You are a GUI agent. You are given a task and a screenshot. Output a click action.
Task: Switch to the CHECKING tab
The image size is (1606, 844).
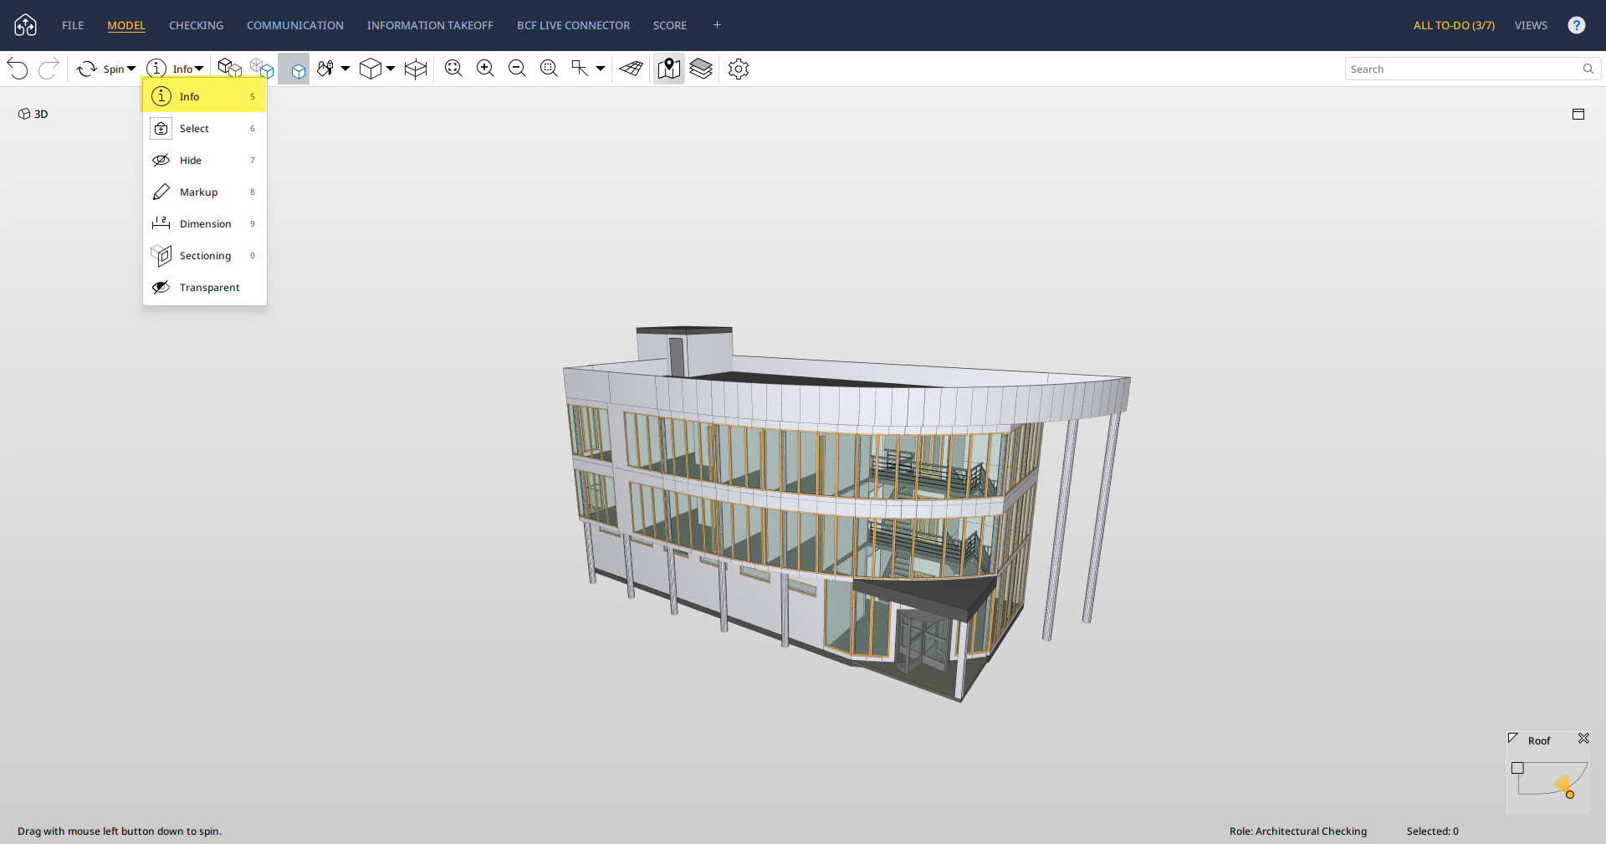click(196, 25)
